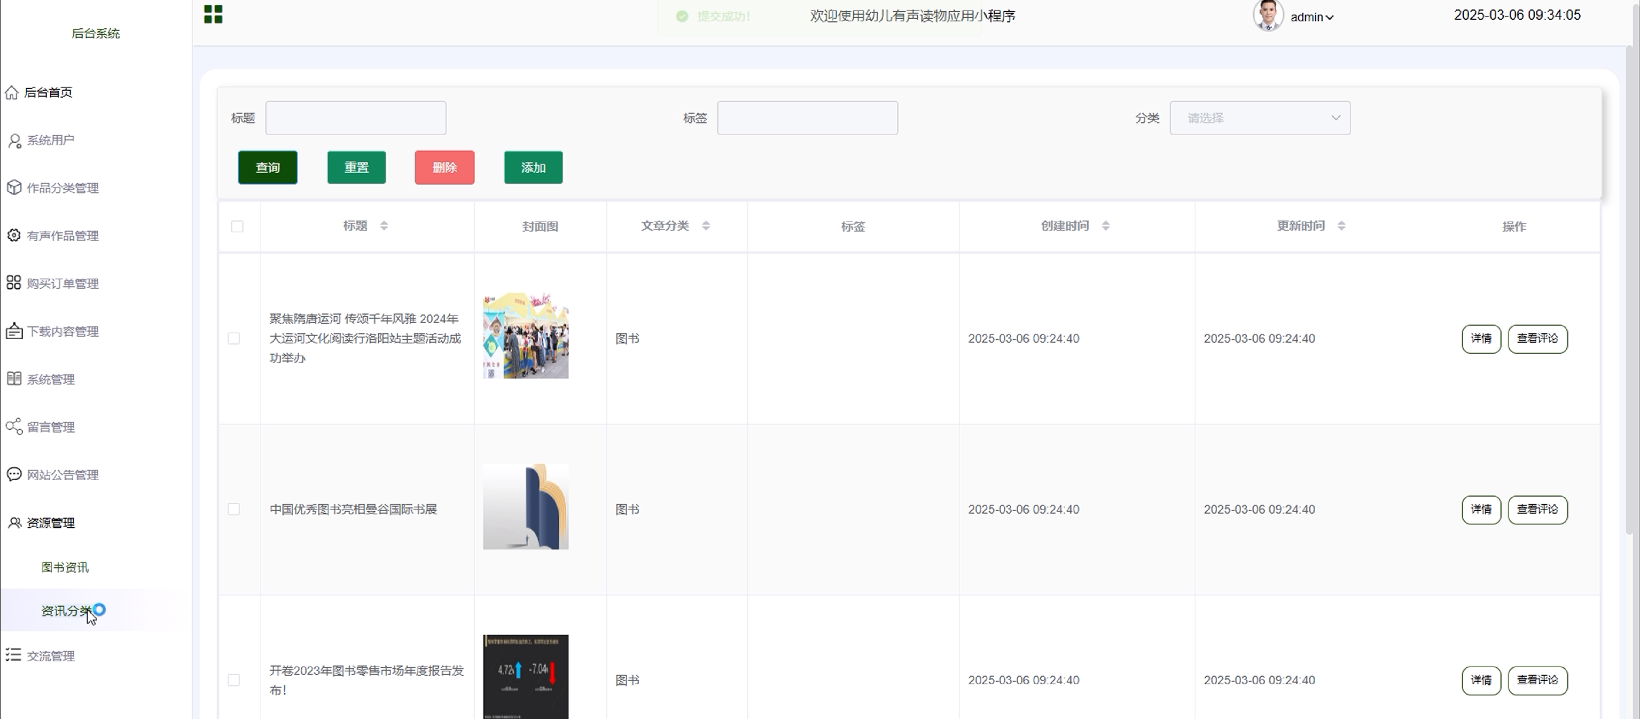Focus the 标签 search input field

tap(808, 118)
